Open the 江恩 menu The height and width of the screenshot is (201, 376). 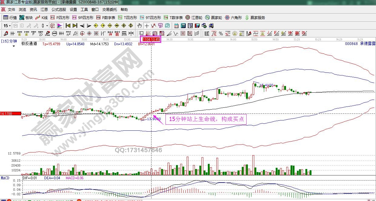pyautogui.click(x=44, y=9)
